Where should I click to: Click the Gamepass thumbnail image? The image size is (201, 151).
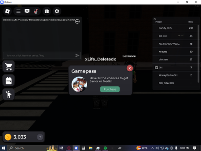coord(79,84)
